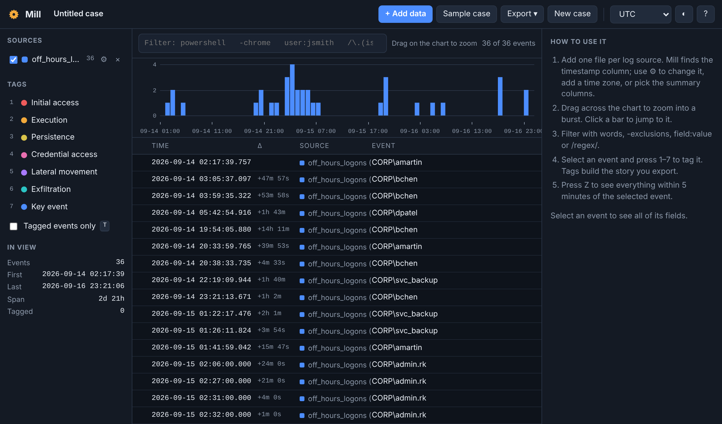This screenshot has width=722, height=424.
Task: Focus the Filter input field
Action: 262,43
